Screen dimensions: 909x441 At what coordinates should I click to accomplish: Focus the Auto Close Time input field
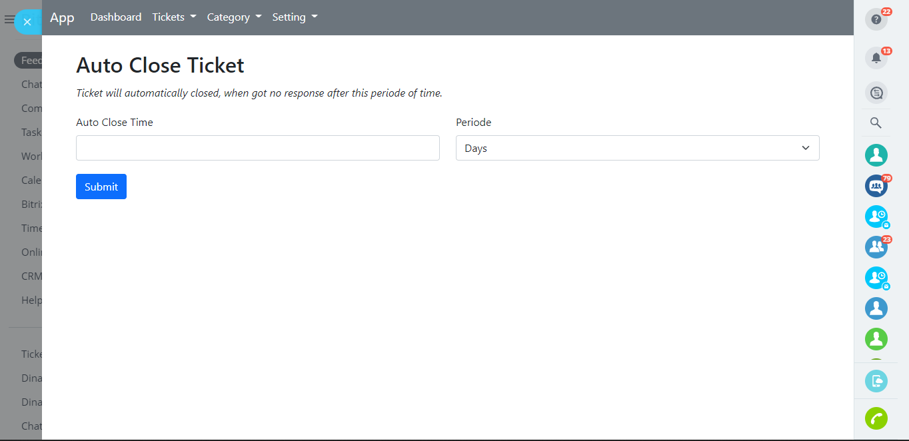257,148
